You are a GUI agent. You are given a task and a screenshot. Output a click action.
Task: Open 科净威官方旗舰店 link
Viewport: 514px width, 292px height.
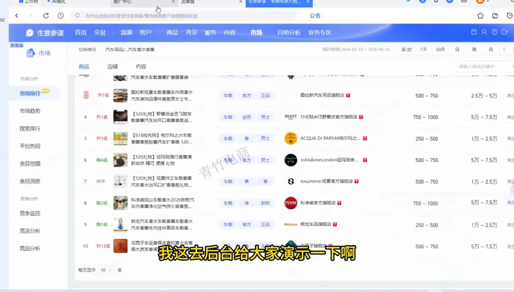318,203
